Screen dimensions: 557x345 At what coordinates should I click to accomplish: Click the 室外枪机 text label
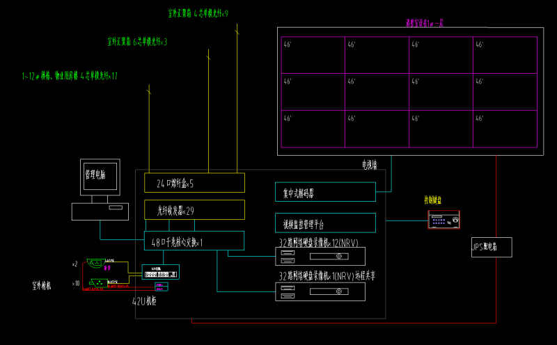45,284
